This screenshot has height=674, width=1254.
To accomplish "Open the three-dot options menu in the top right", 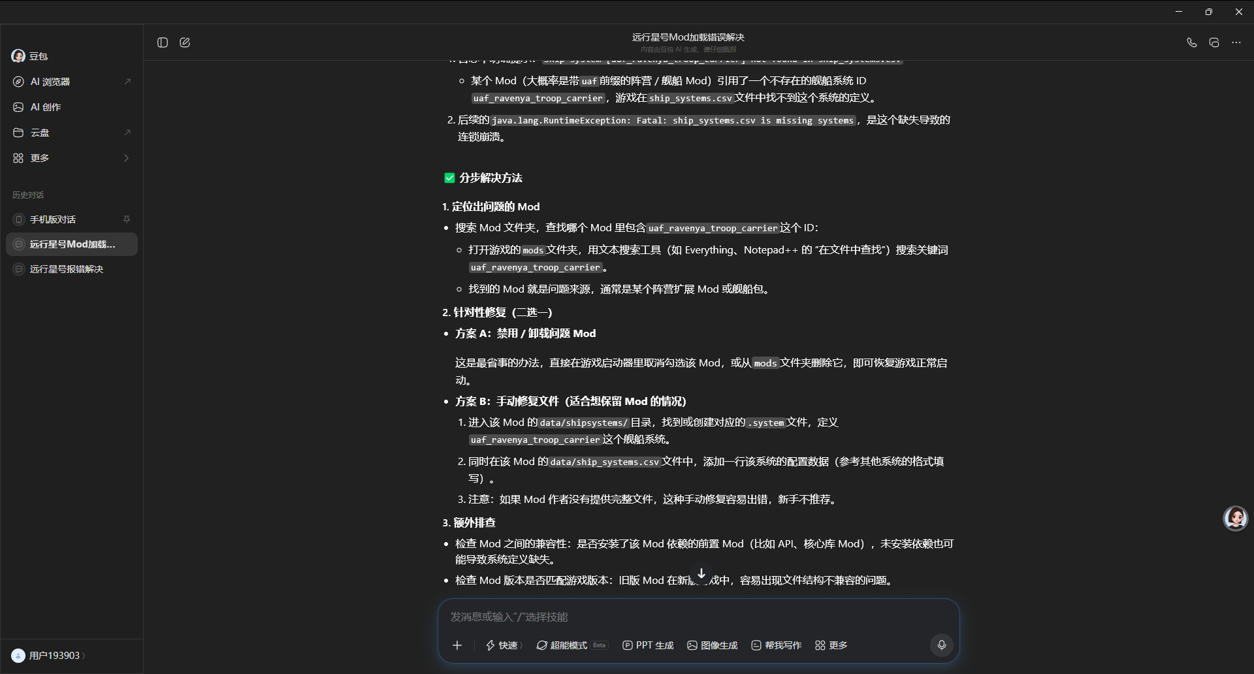I will pos(1236,42).
